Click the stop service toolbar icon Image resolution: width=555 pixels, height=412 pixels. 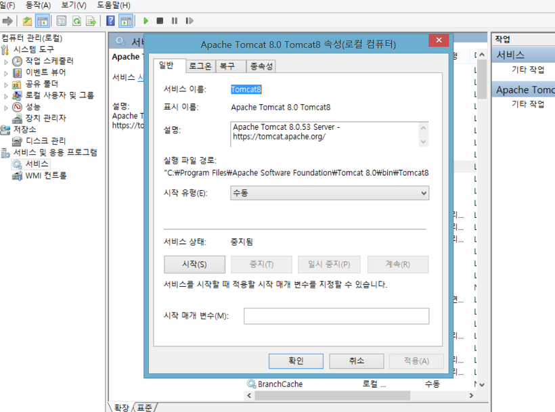point(160,21)
